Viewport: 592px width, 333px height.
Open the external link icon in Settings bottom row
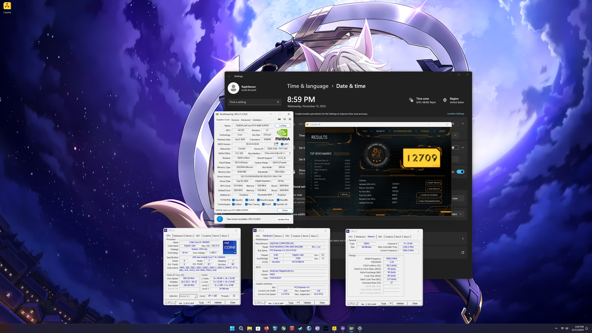pyautogui.click(x=463, y=253)
